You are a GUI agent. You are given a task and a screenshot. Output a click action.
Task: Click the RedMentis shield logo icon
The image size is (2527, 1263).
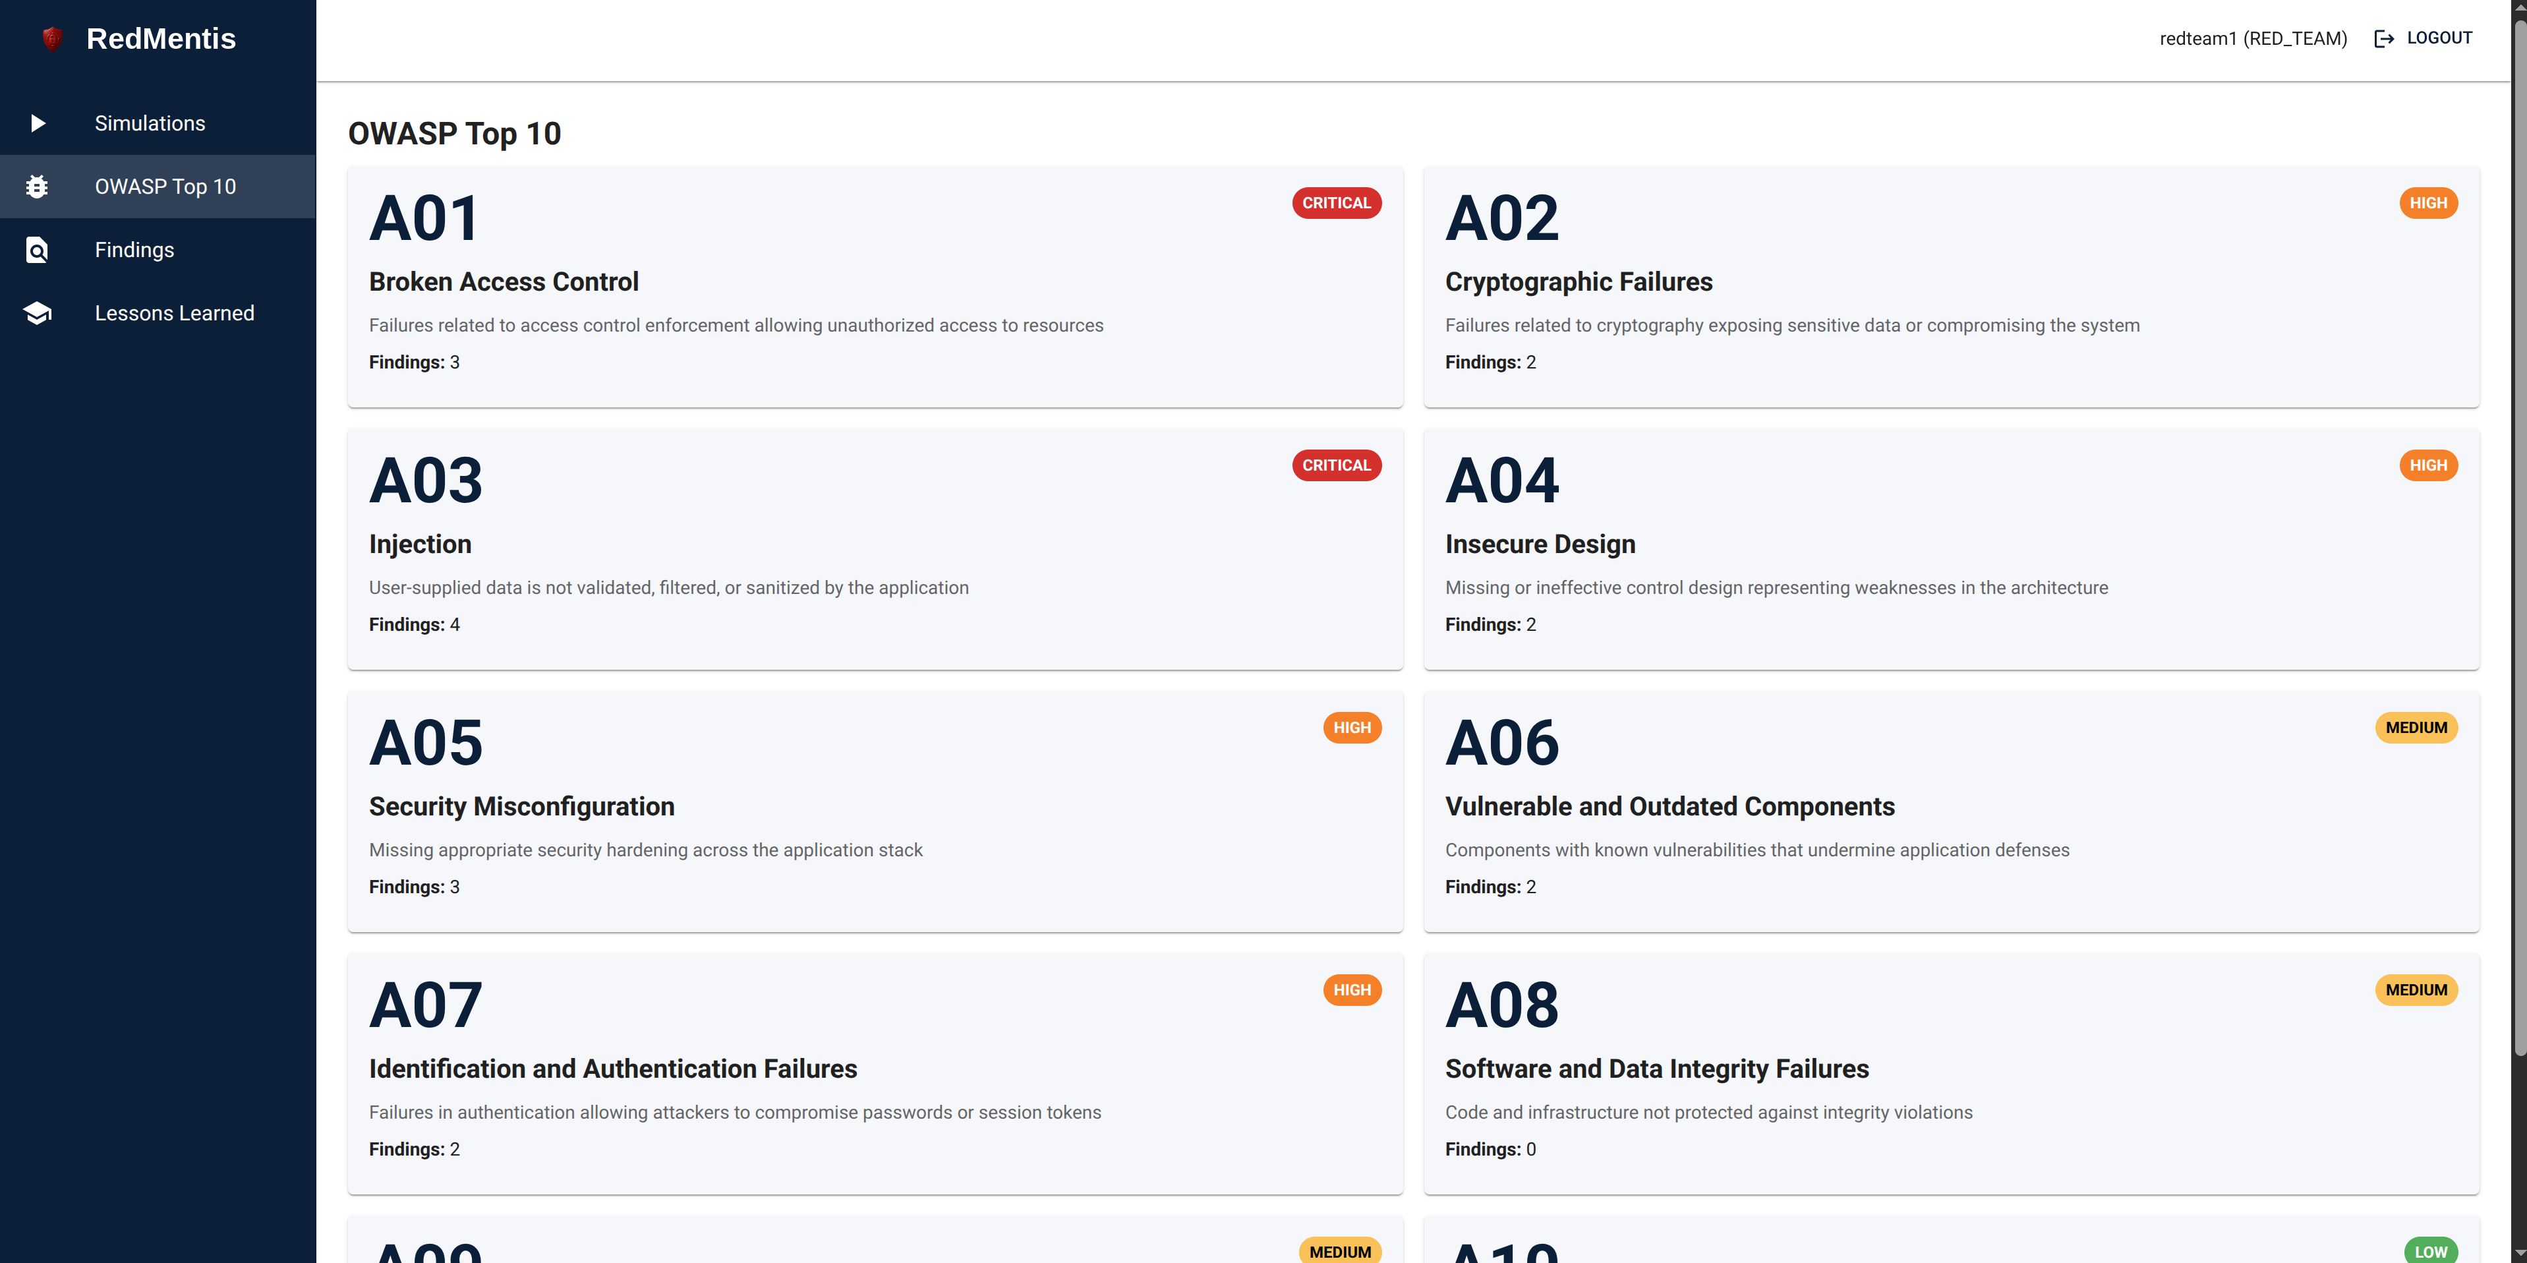pyautogui.click(x=52, y=38)
